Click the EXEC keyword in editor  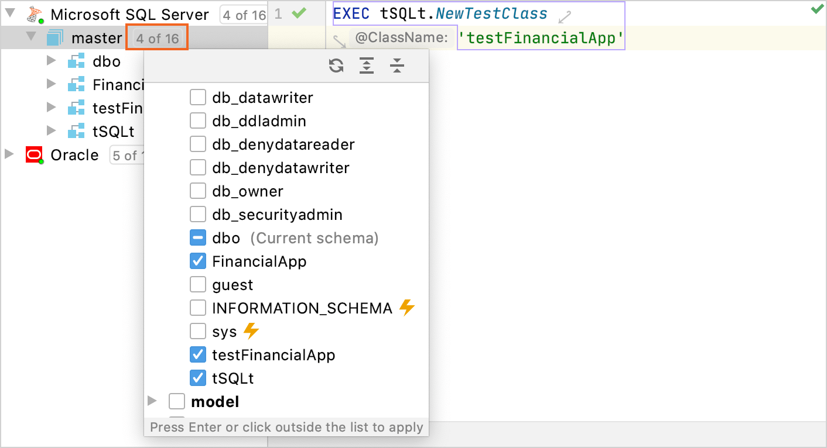351,13
